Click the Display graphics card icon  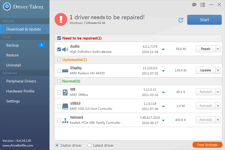point(65,71)
